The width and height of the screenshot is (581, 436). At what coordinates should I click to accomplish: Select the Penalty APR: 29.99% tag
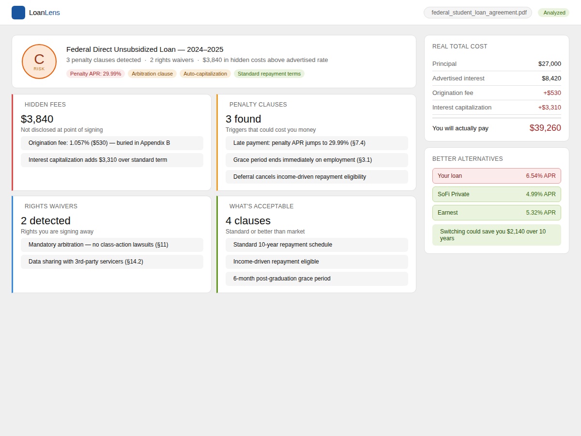click(95, 74)
